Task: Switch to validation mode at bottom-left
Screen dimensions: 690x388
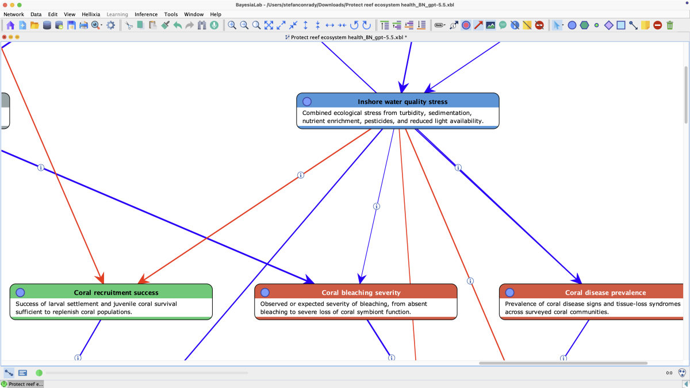Action: [x=22, y=373]
